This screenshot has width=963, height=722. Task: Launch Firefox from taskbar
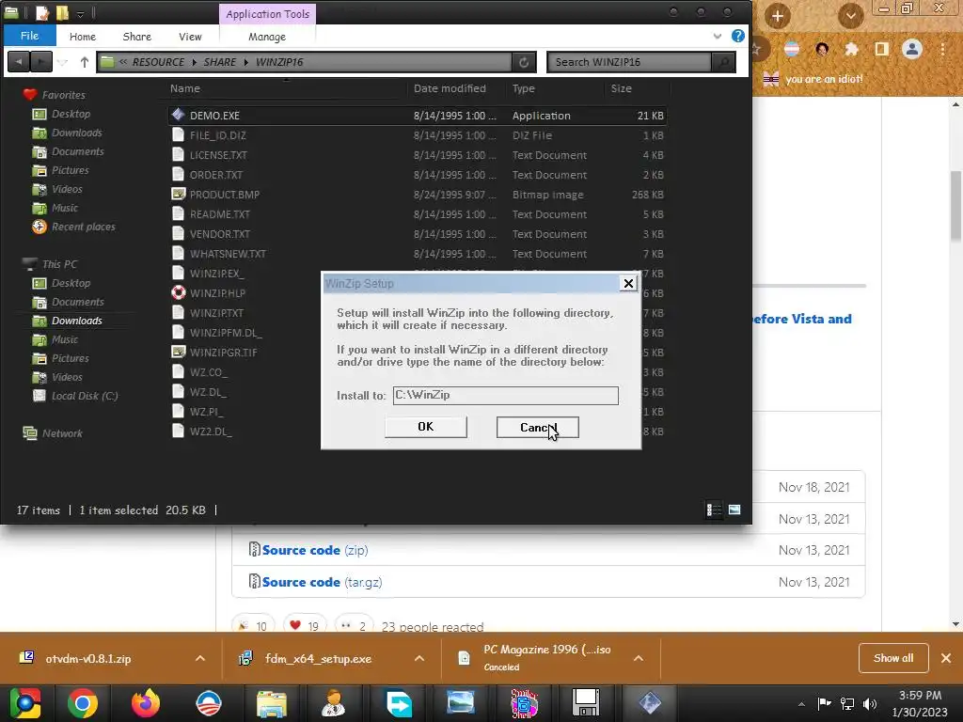click(x=146, y=703)
